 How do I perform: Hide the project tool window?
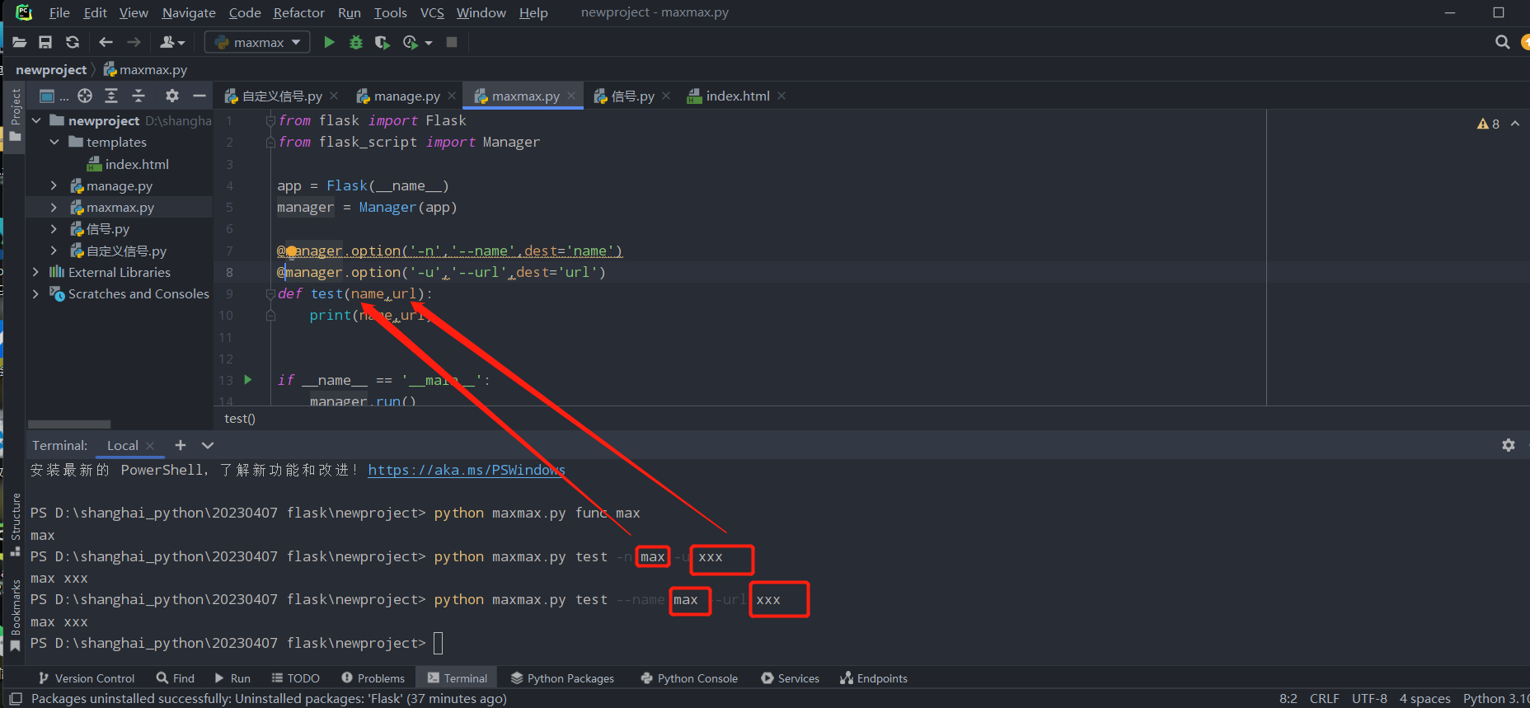pos(199,96)
